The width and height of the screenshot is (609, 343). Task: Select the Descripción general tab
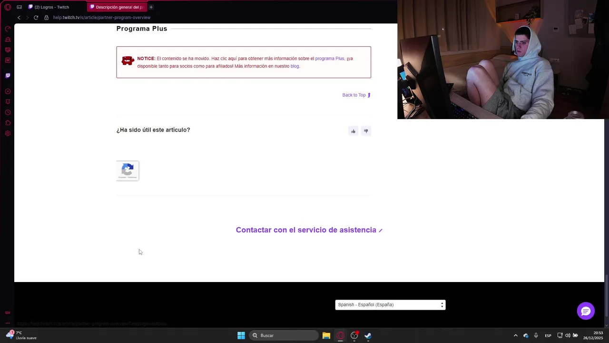coord(118,7)
